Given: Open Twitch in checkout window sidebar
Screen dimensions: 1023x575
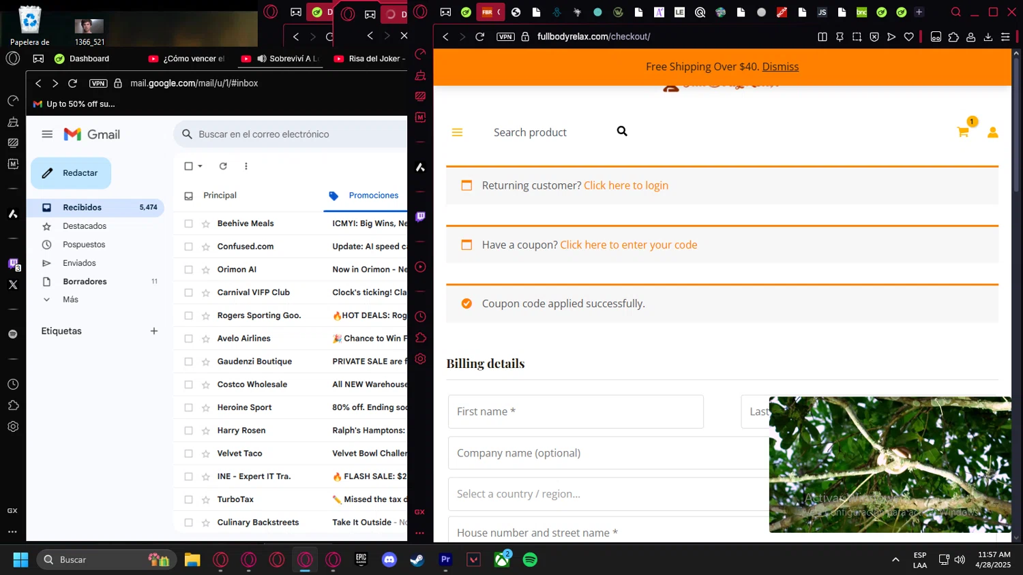Looking at the screenshot, I should coord(420,217).
